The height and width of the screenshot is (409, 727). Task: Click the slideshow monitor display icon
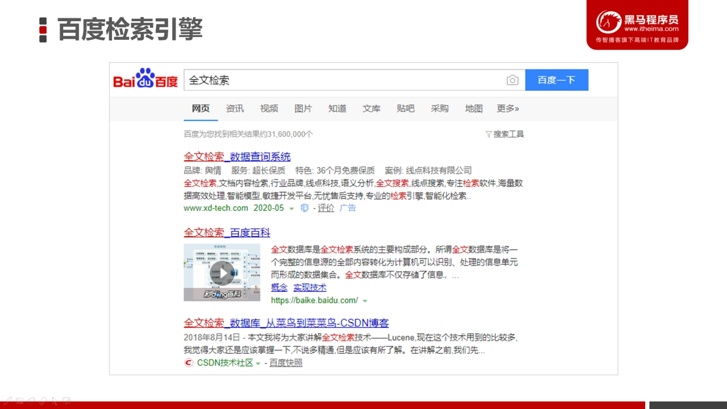click(66, 401)
